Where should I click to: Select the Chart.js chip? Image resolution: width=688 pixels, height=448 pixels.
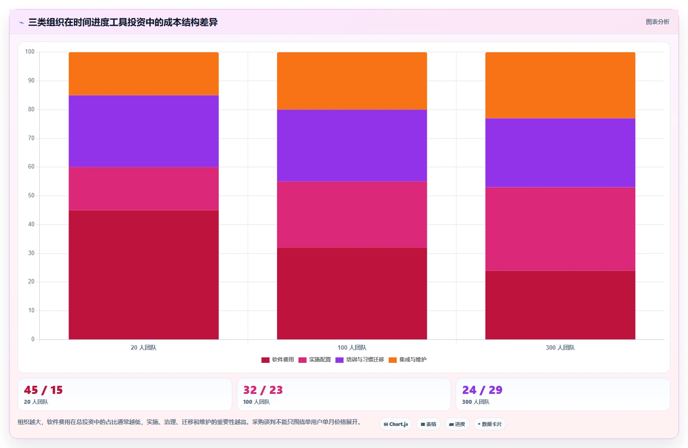tap(396, 424)
